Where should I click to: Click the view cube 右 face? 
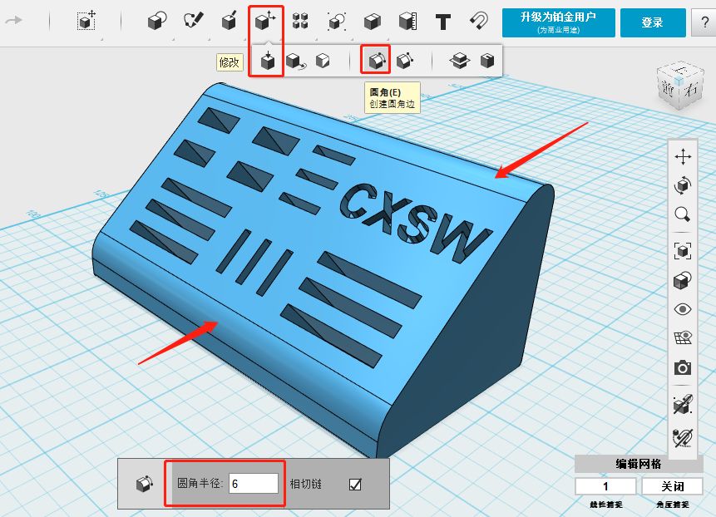pos(691,90)
